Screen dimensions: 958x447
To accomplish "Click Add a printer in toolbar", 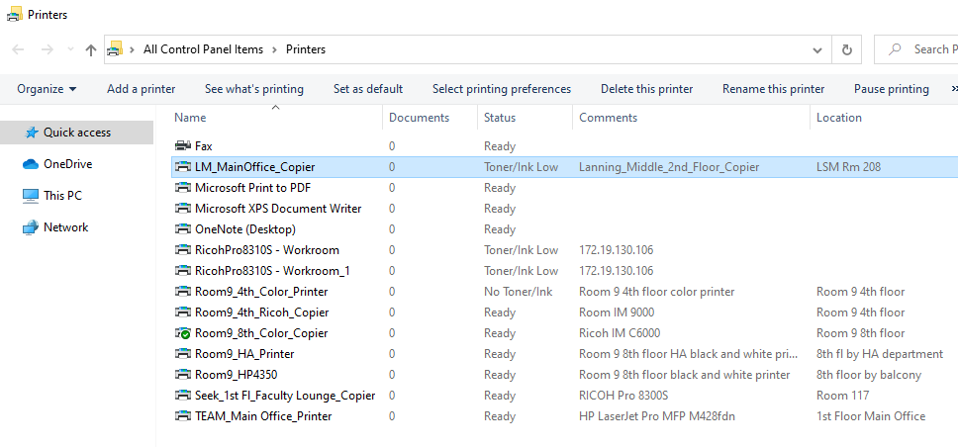I will [x=141, y=89].
